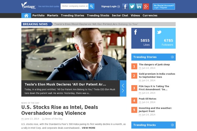Click the Trending Stories sidebar header
Image resolution: width=197 pixels, height=131 pixels.
coord(153,57)
